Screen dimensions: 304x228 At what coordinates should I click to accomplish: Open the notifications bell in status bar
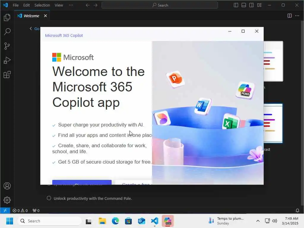[x=297, y=210]
